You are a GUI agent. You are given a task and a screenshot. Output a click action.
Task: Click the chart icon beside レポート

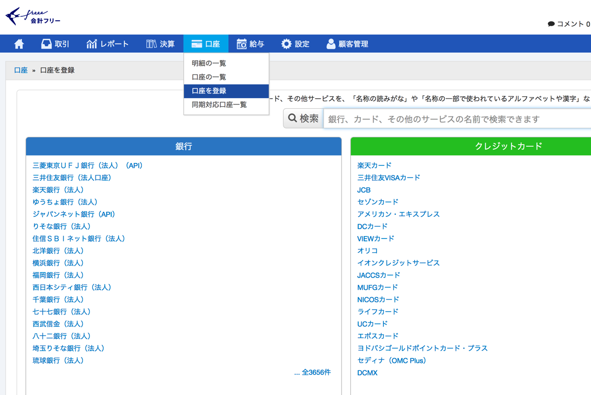91,44
